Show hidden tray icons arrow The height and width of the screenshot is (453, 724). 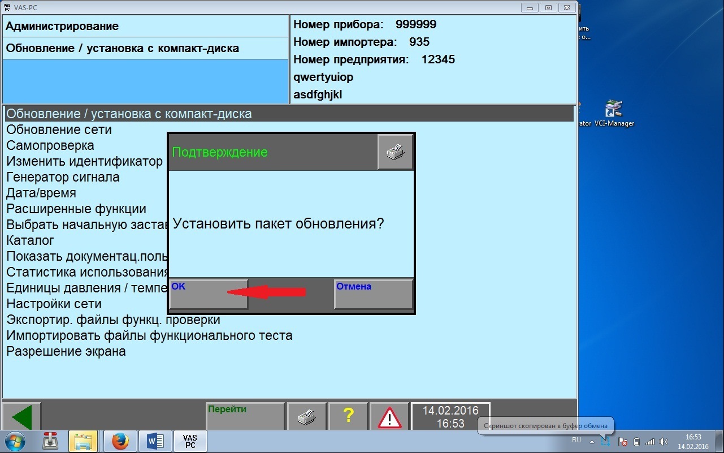592,442
